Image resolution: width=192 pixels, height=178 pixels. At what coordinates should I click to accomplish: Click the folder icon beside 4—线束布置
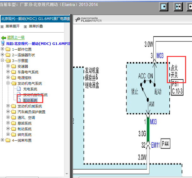point(8,140)
